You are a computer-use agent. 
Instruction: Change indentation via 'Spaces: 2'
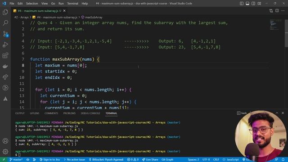pos(193,160)
